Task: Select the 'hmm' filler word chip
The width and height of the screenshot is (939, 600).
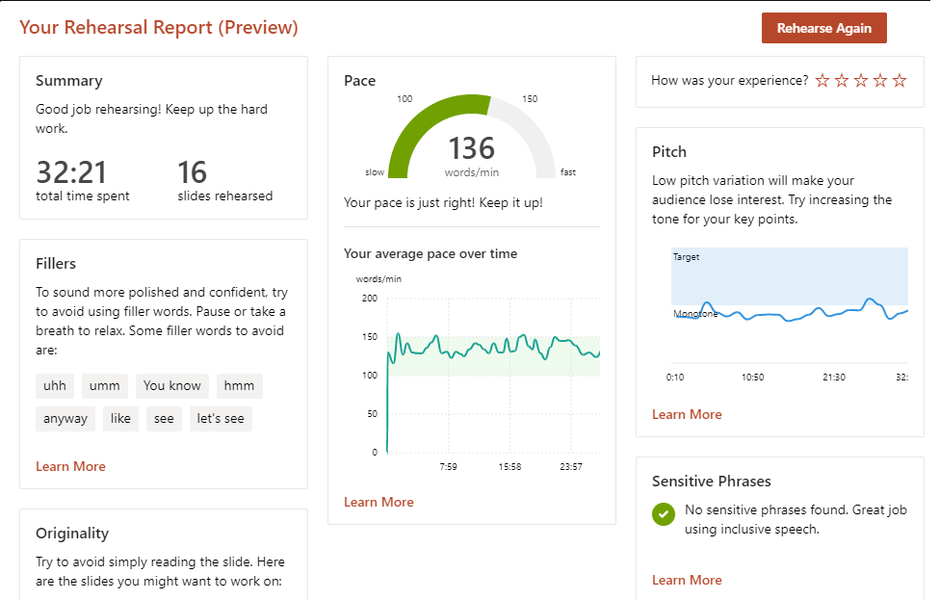Action: pyautogui.click(x=239, y=386)
